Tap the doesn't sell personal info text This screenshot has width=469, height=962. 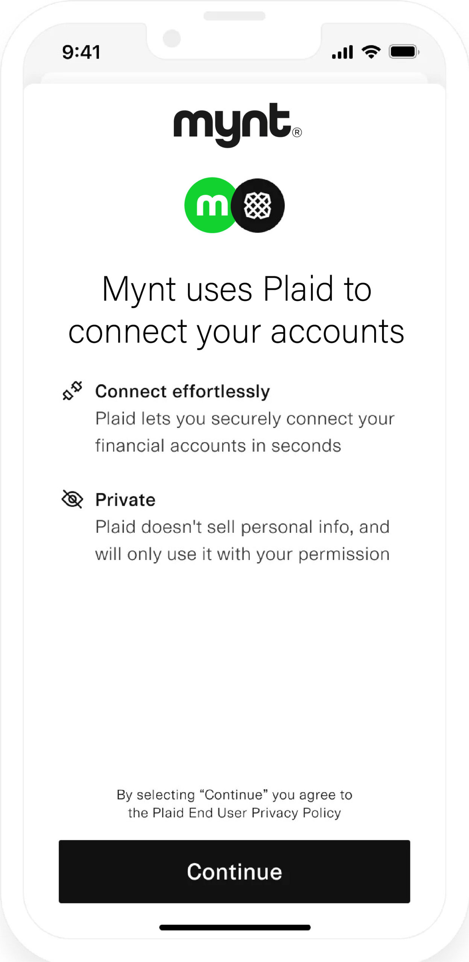(x=242, y=540)
